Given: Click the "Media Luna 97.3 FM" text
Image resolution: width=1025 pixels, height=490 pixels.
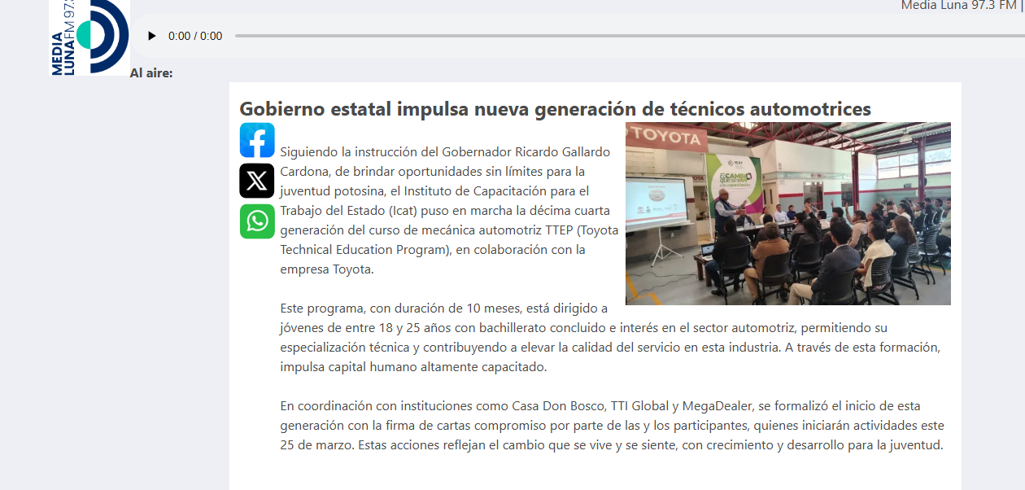Looking at the screenshot, I should [958, 6].
